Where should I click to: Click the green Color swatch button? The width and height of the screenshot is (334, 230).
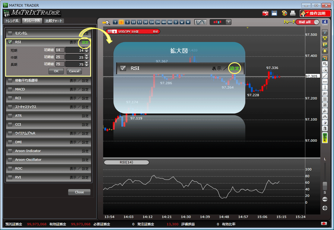[x=325, y=138]
